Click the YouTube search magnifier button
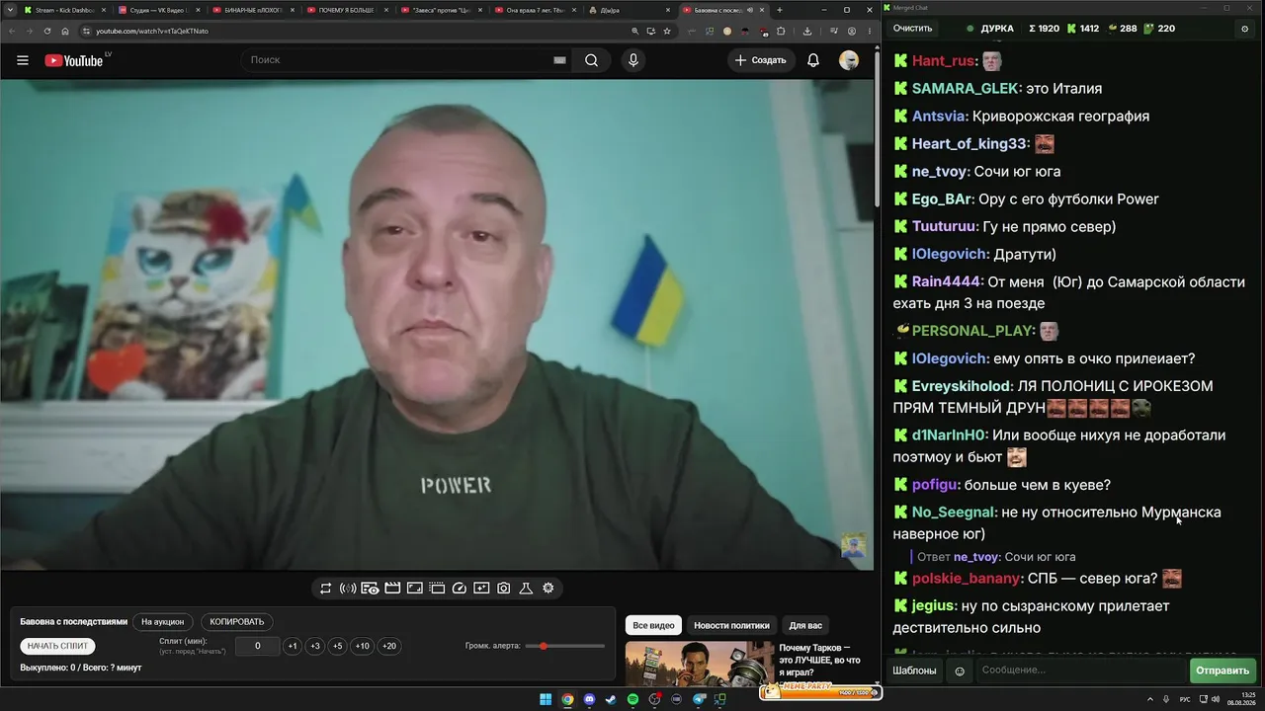 pyautogui.click(x=591, y=60)
